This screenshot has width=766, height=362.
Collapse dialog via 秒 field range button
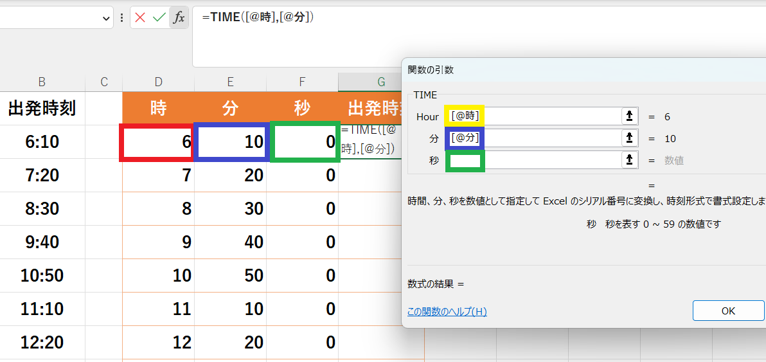pyautogui.click(x=630, y=159)
